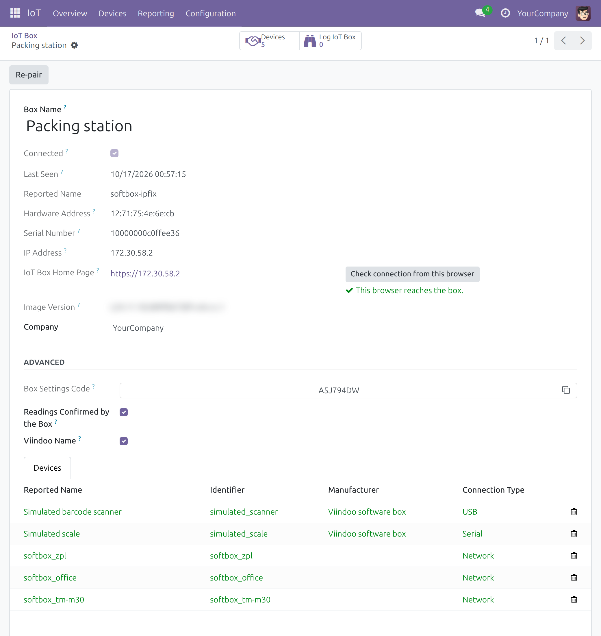Click the IoT app title
This screenshot has height=636, width=601.
coord(34,13)
